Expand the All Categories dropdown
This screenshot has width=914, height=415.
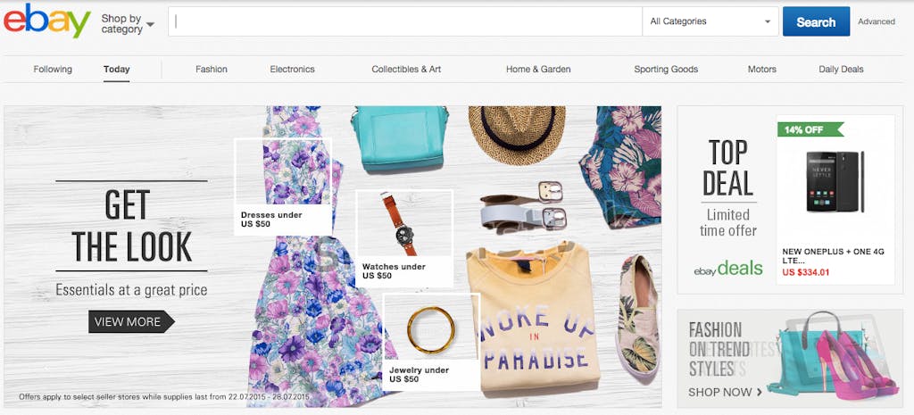coord(710,21)
